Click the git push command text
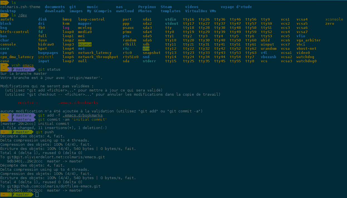The height and width of the screenshot is (198, 347). click(46, 132)
